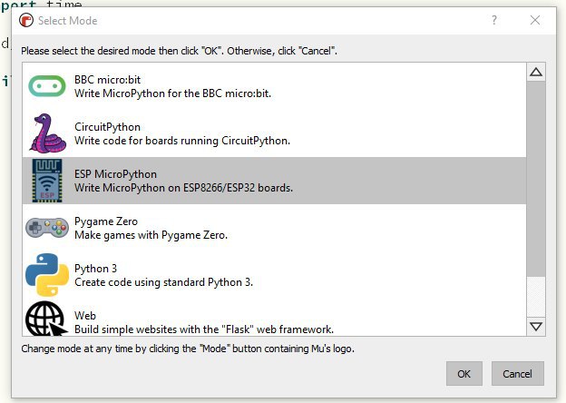
Task: Confirm the selection with OK
Action: click(x=464, y=373)
